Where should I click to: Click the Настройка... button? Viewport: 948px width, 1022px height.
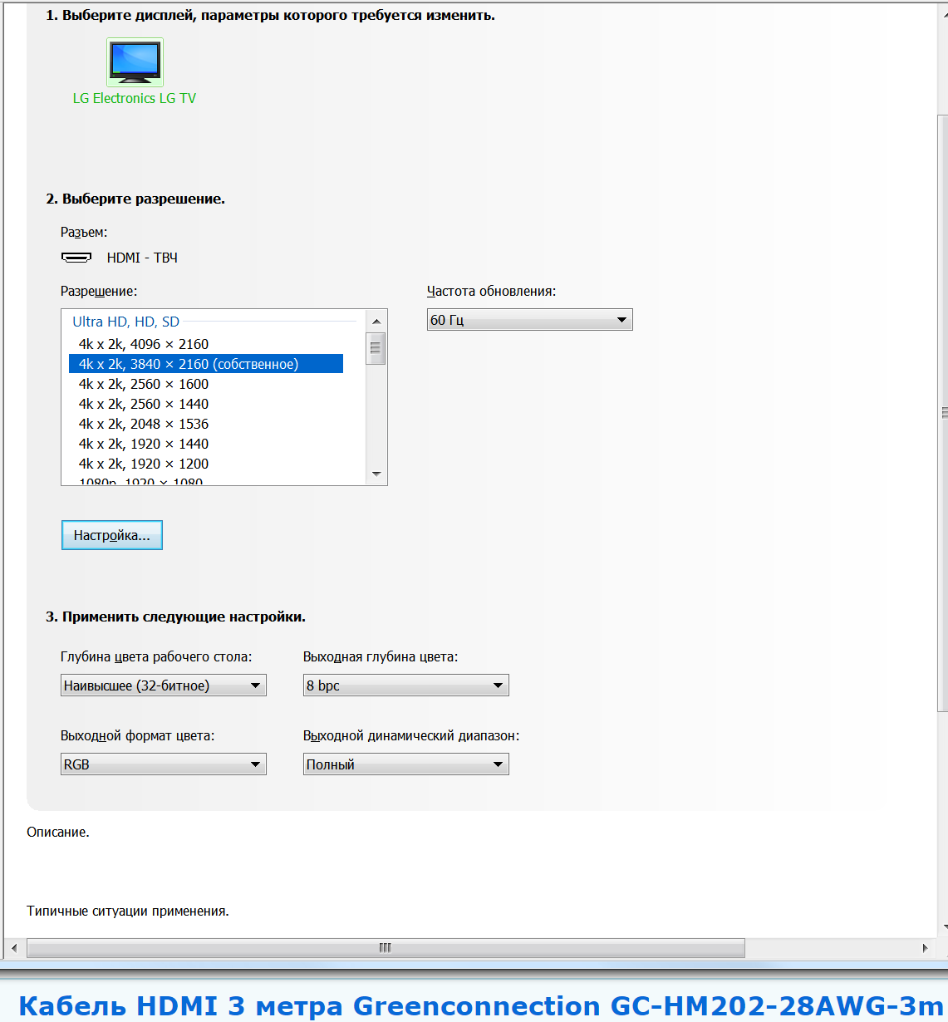coord(112,535)
